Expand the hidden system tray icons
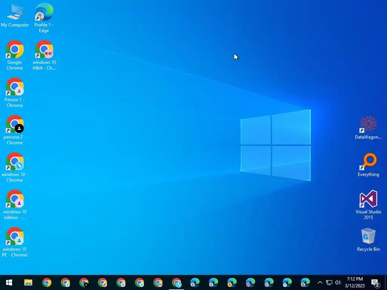Image resolution: width=387 pixels, height=290 pixels. pyautogui.click(x=320, y=282)
